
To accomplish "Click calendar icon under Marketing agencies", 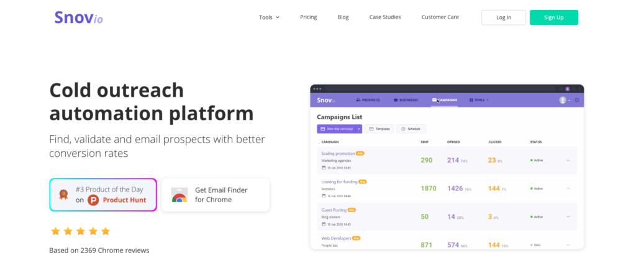I will (324, 167).
